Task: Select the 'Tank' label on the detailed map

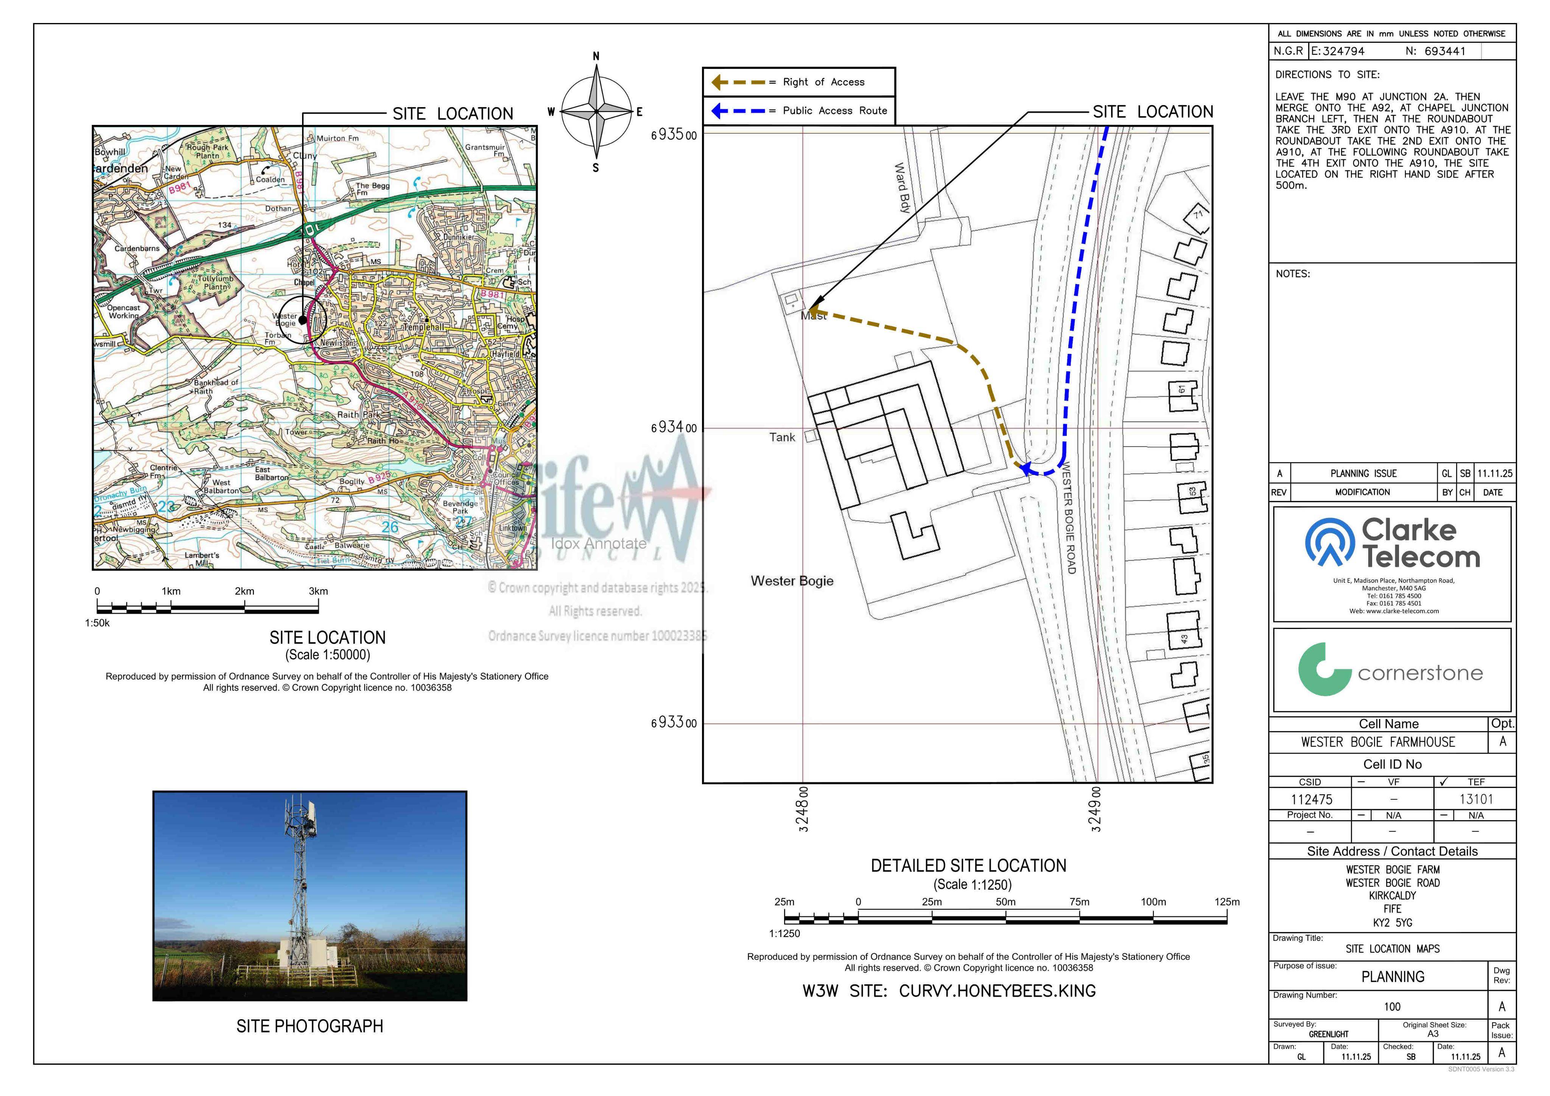Action: coord(783,437)
